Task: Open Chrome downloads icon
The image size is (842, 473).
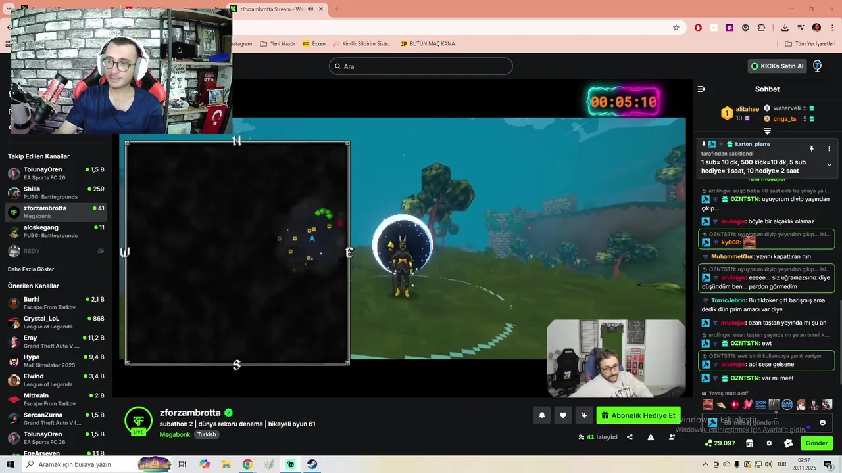Action: (x=785, y=28)
